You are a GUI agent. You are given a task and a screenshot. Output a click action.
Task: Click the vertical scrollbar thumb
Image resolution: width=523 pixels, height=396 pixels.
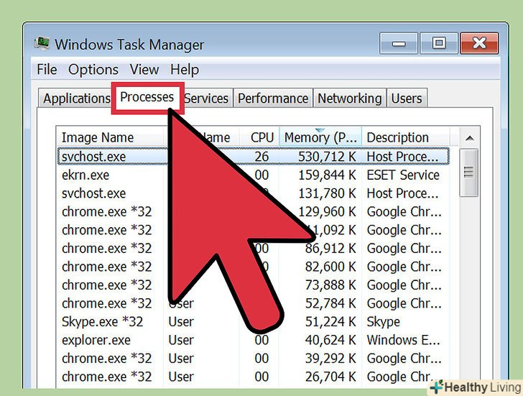[468, 172]
